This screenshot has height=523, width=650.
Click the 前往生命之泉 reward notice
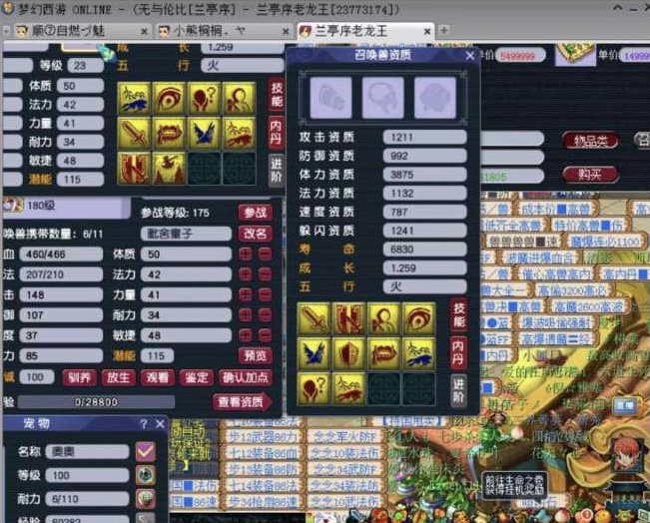coord(514,486)
